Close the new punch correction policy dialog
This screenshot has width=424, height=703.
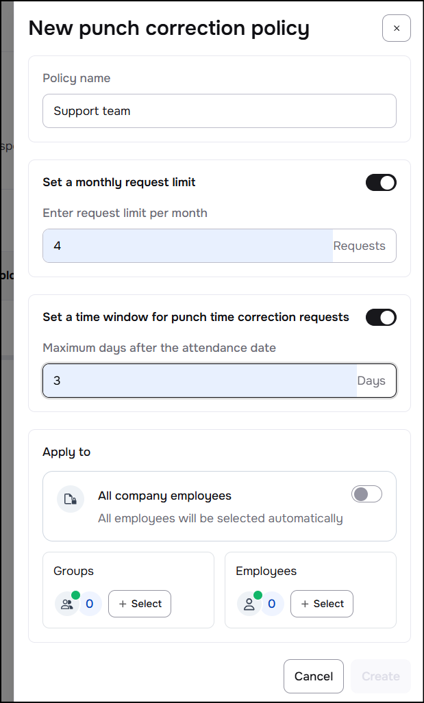pyautogui.click(x=396, y=28)
